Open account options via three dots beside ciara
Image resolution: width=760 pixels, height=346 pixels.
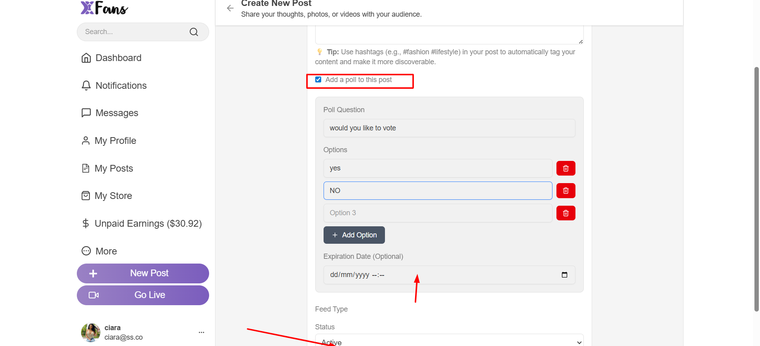coord(201,333)
